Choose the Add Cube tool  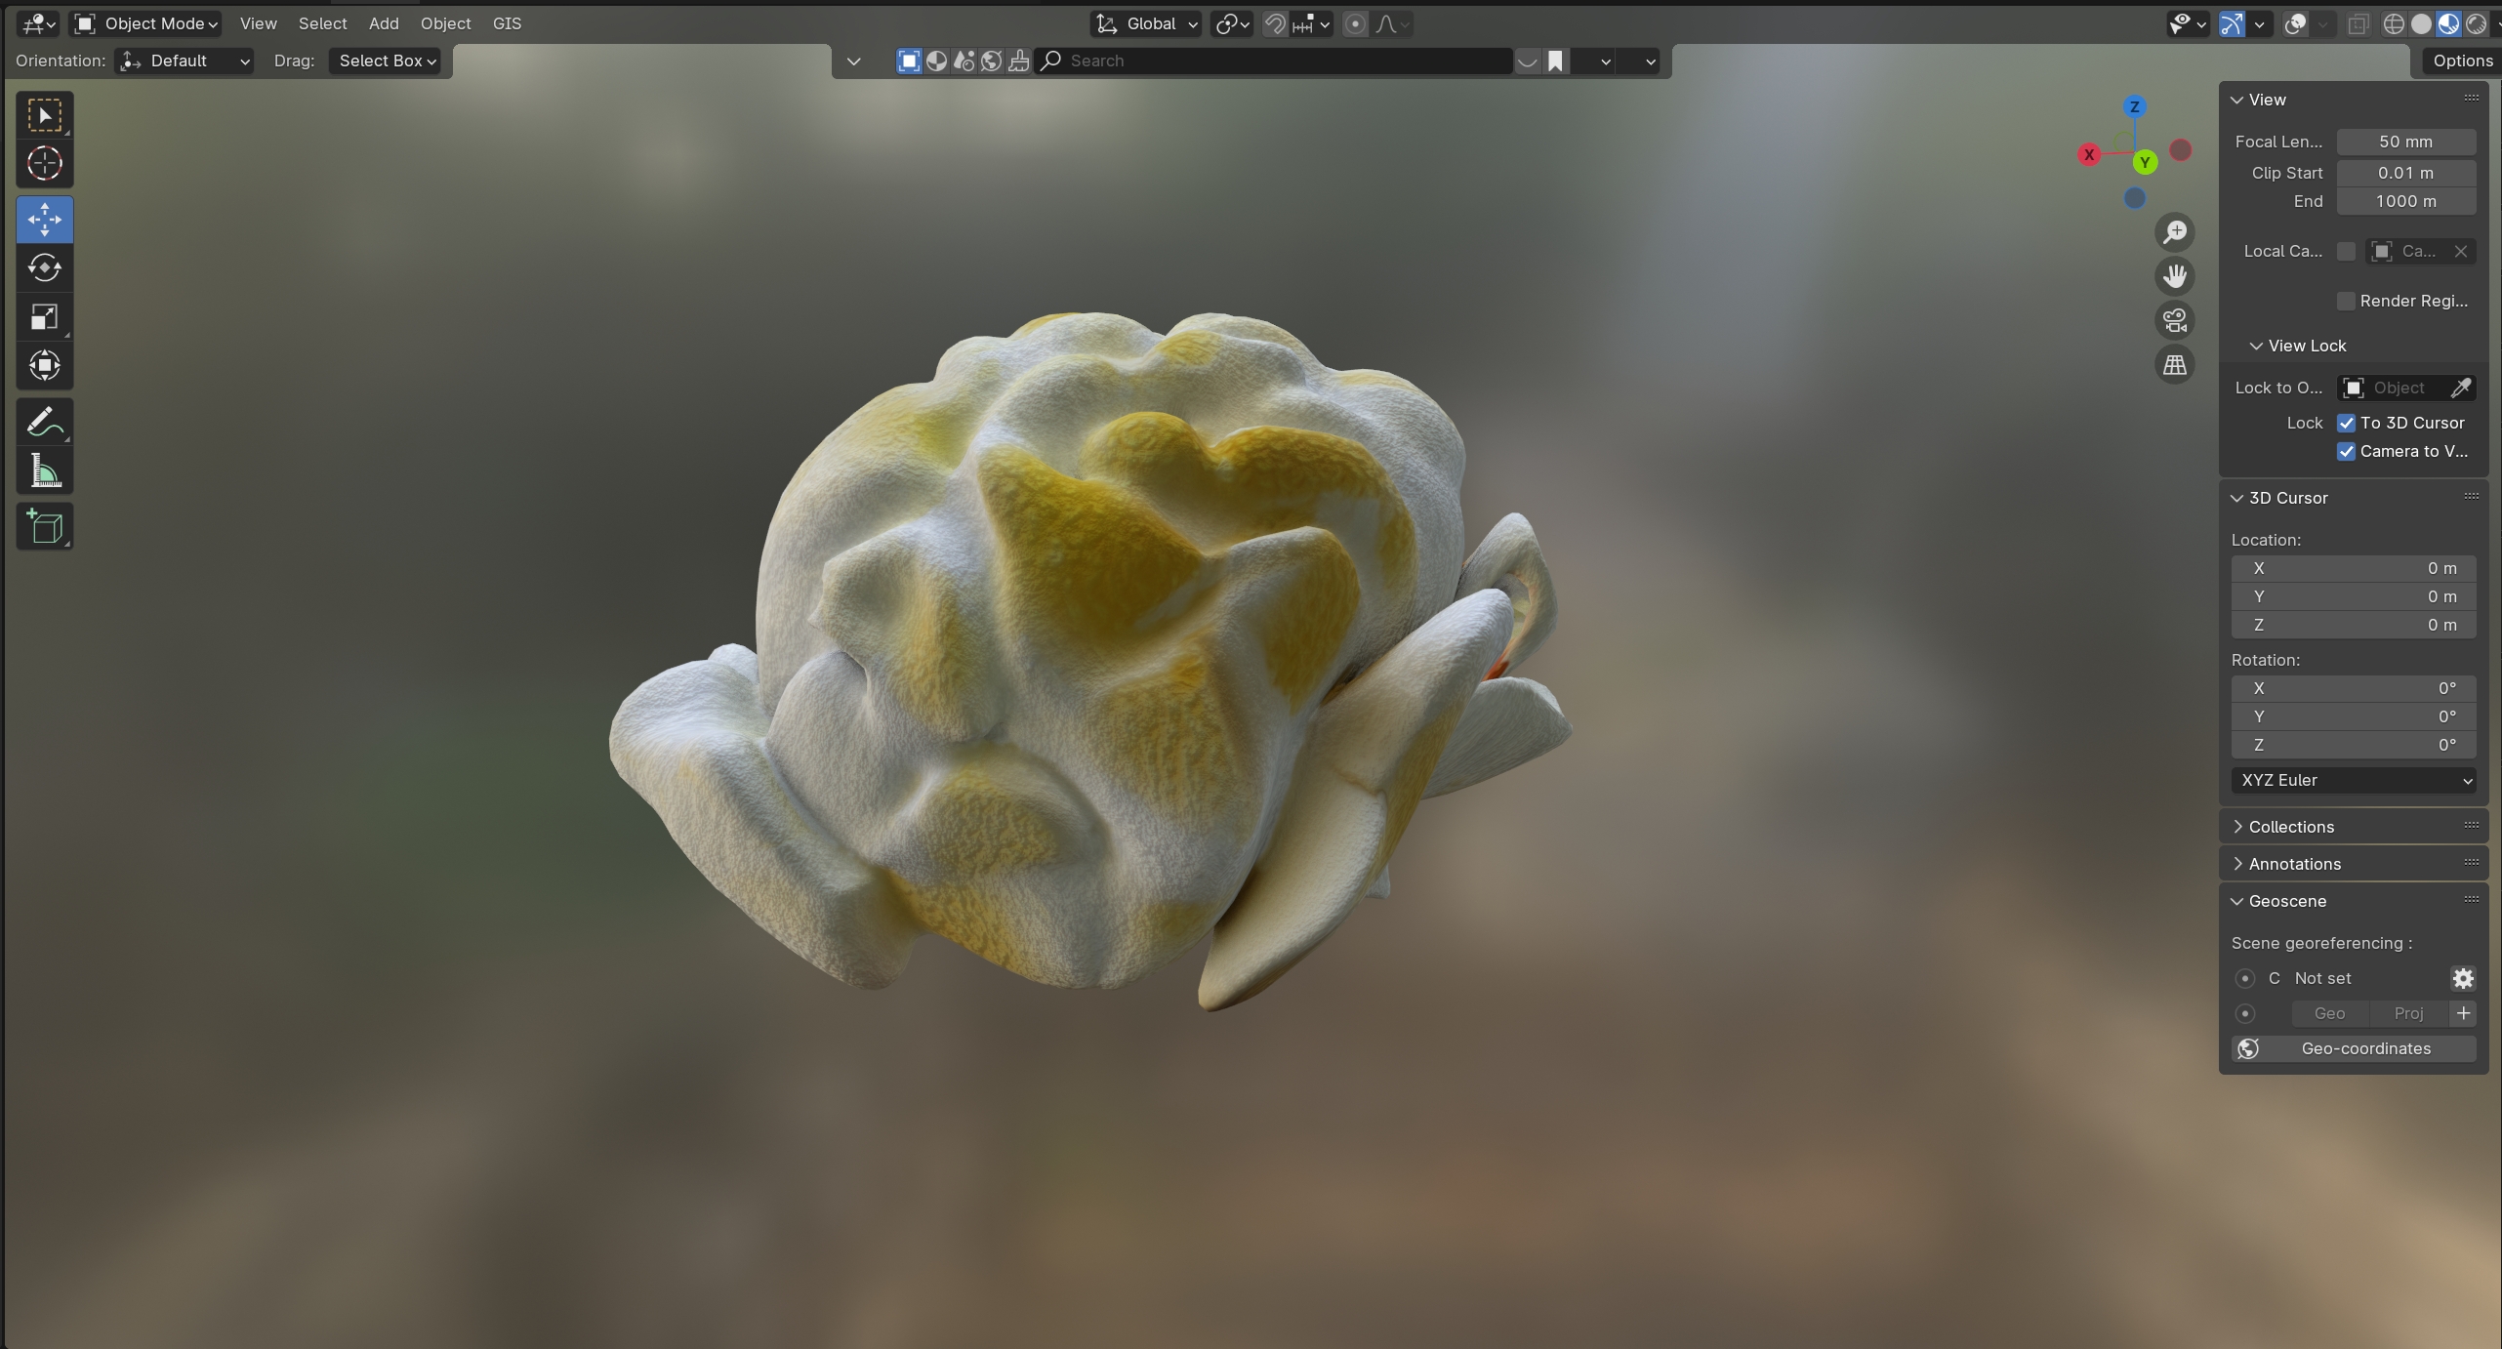click(x=44, y=527)
